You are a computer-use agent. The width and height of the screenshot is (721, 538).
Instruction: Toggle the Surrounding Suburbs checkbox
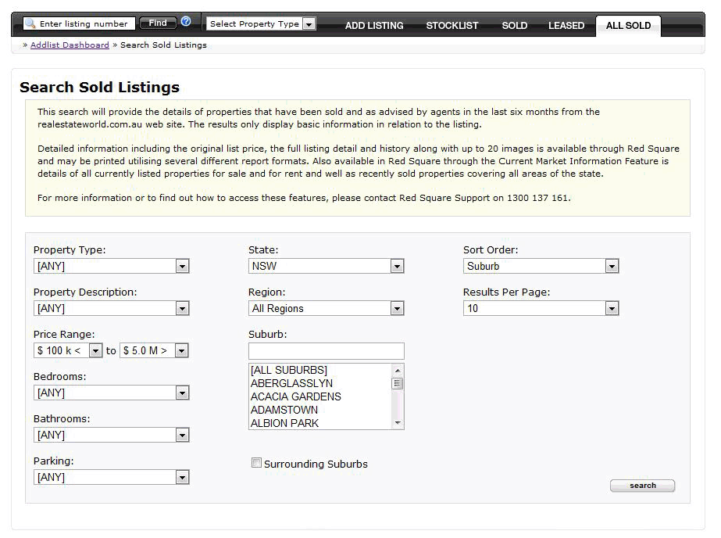256,463
